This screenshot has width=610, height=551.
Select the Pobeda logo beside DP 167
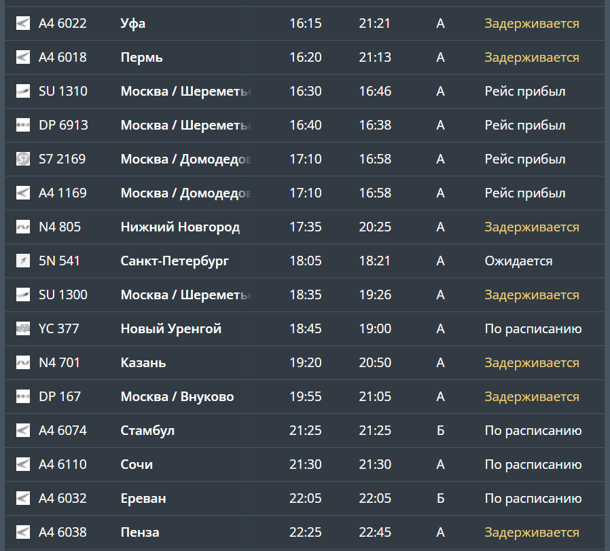[x=23, y=397]
